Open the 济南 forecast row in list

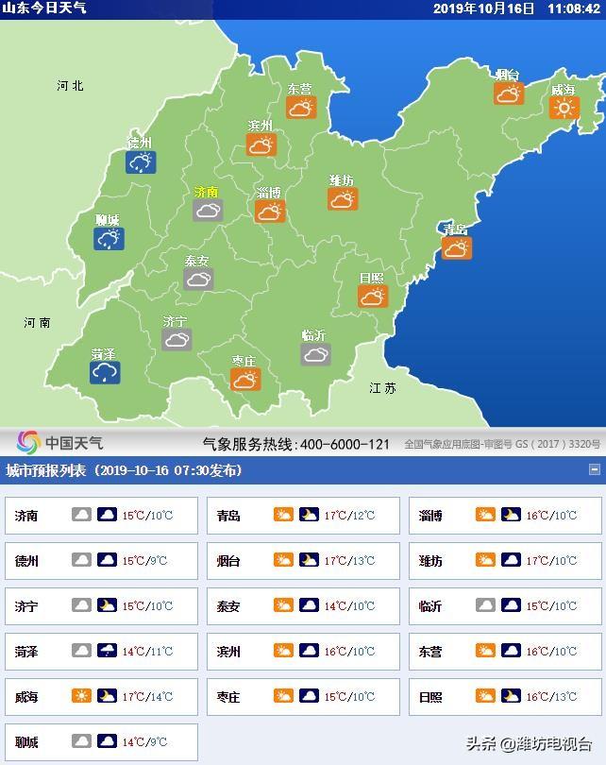click(101, 516)
